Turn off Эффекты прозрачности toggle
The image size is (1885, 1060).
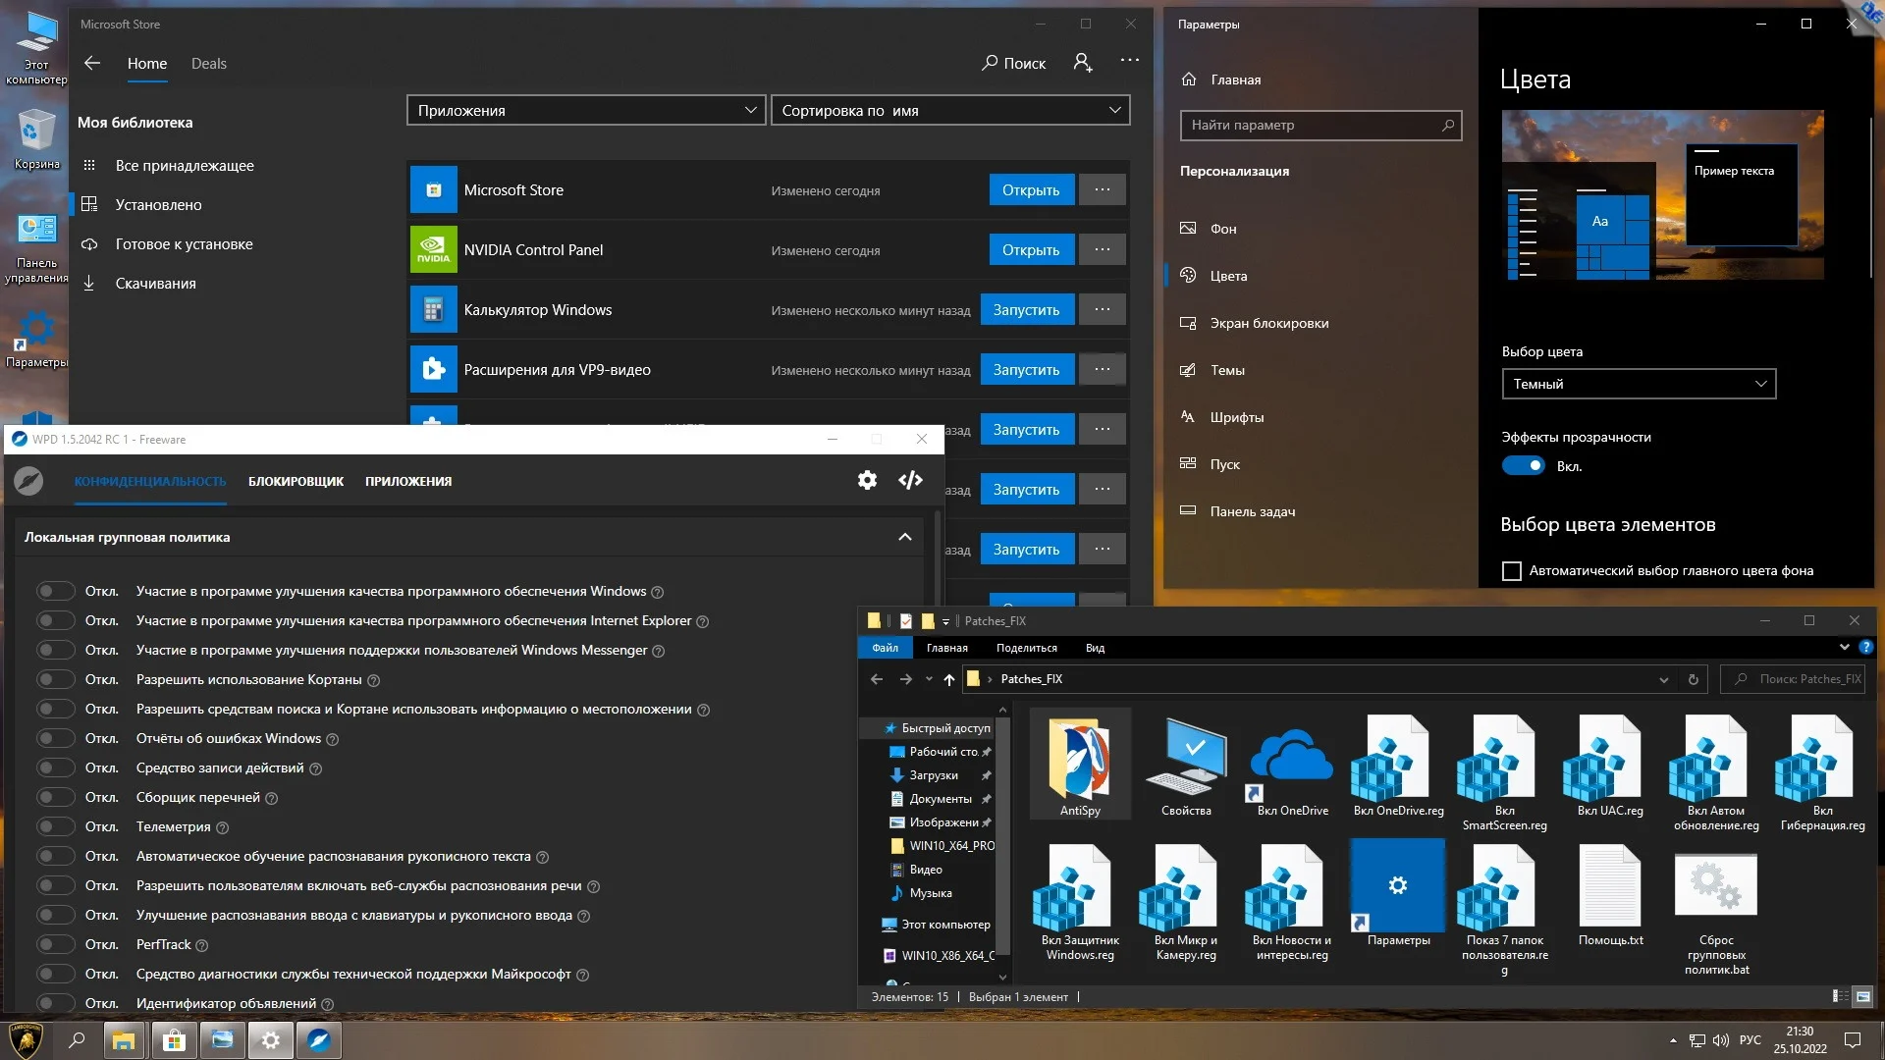pos(1523,466)
